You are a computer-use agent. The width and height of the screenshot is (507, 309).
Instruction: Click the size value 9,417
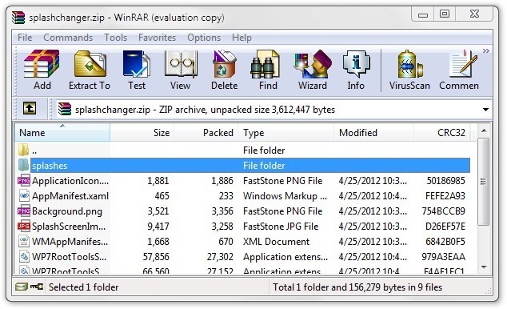(x=158, y=227)
